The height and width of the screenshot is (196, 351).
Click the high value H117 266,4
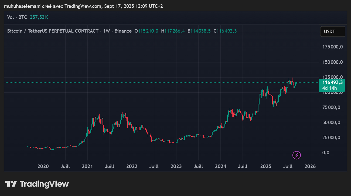tap(173, 31)
